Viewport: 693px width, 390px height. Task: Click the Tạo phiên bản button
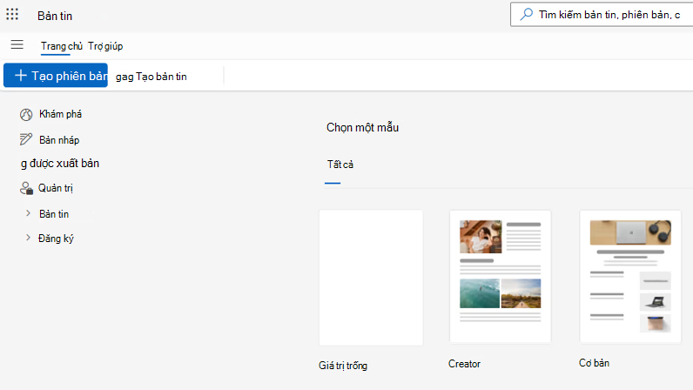[x=56, y=76]
